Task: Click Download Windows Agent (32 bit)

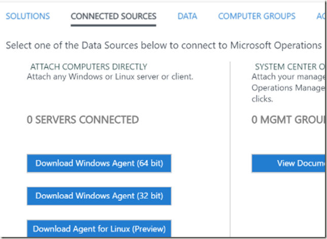Action: pyautogui.click(x=99, y=196)
